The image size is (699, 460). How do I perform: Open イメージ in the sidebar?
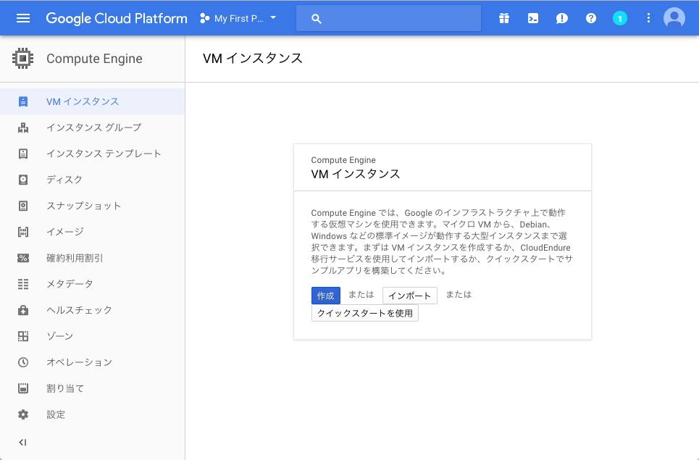point(92,232)
